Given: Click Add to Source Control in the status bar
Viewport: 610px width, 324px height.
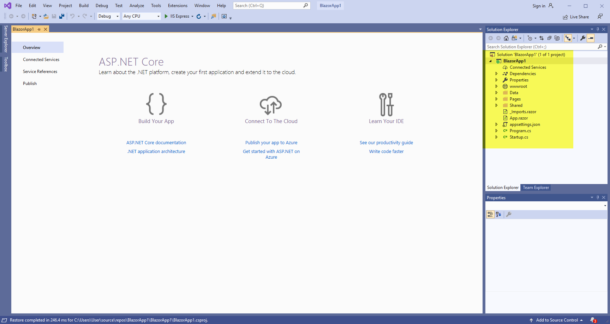Looking at the screenshot, I should click(x=556, y=320).
